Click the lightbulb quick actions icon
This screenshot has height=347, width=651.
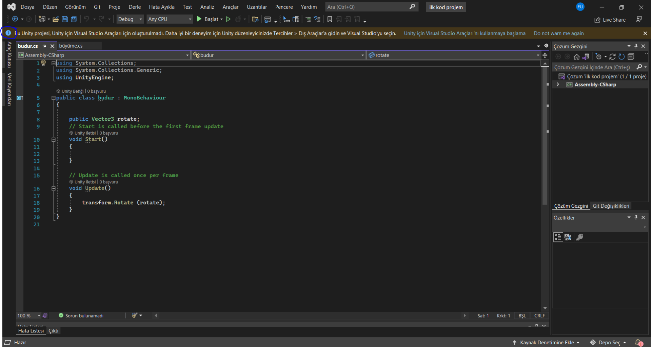coord(43,63)
